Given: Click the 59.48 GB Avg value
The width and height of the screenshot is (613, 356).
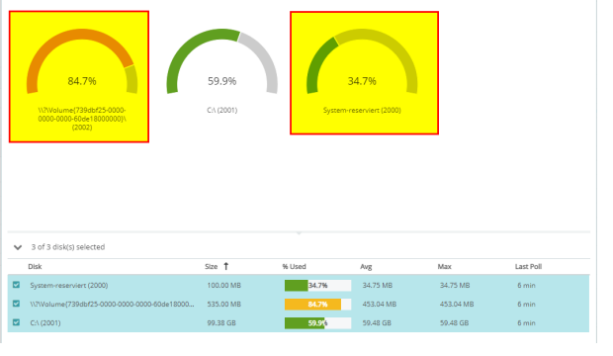Looking at the screenshot, I should pyautogui.click(x=377, y=322).
